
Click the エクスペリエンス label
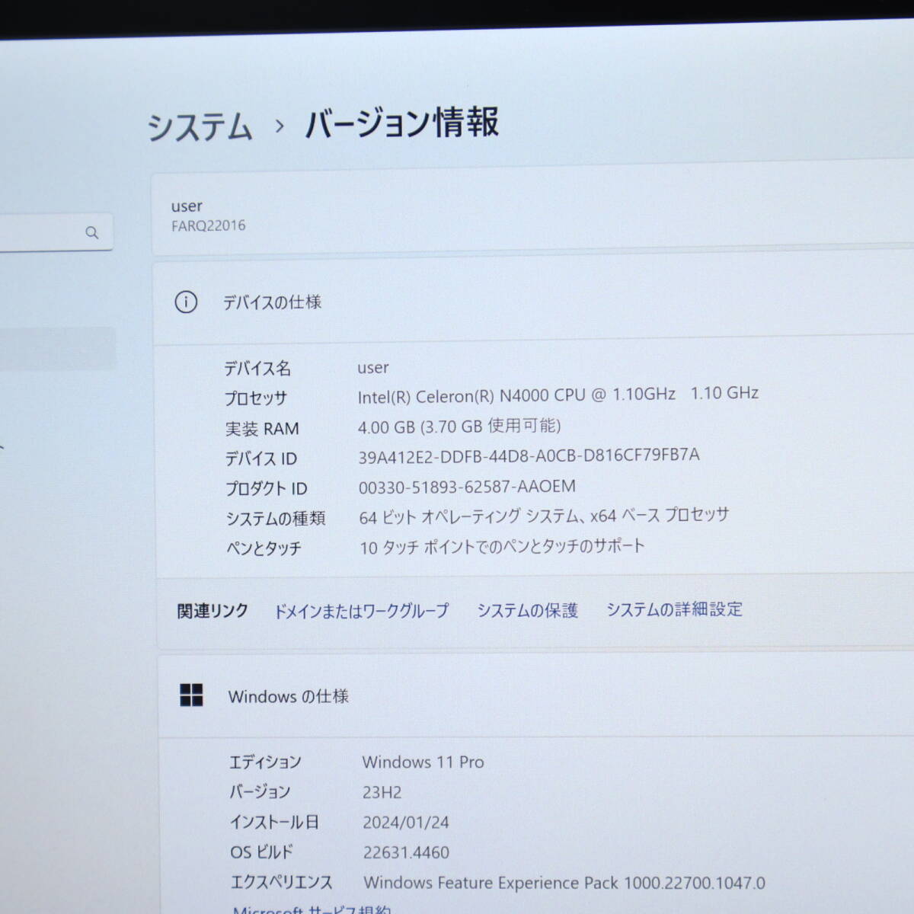click(x=282, y=883)
